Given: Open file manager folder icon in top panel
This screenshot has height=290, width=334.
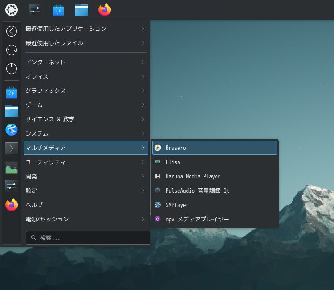Looking at the screenshot, I should tap(81, 10).
